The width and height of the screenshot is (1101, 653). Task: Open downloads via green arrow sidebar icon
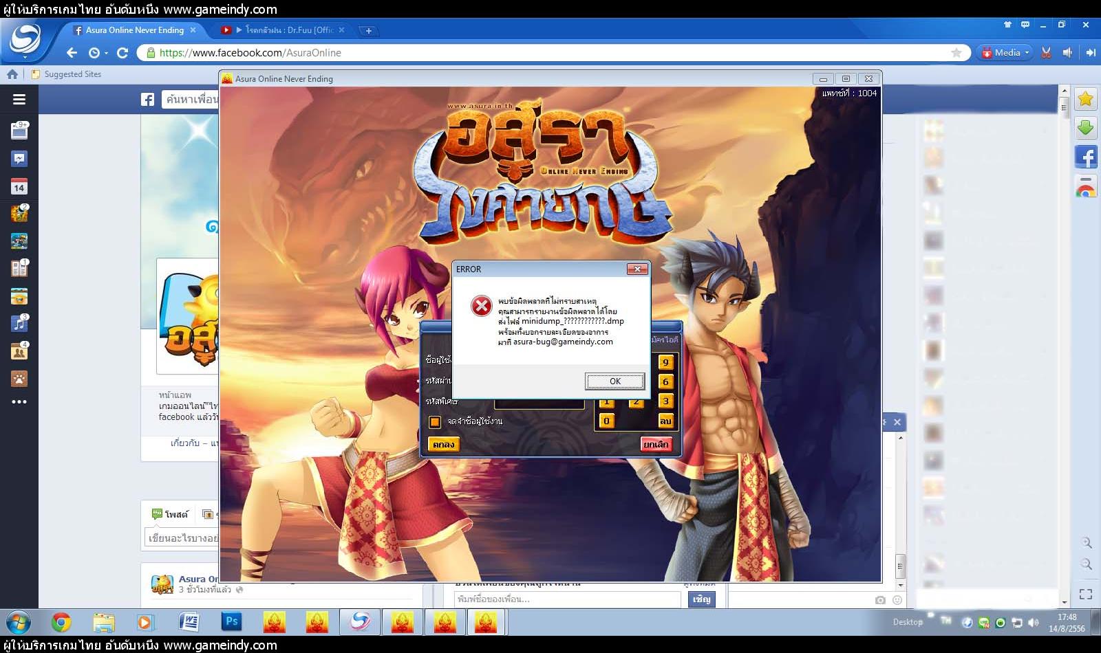[1086, 129]
